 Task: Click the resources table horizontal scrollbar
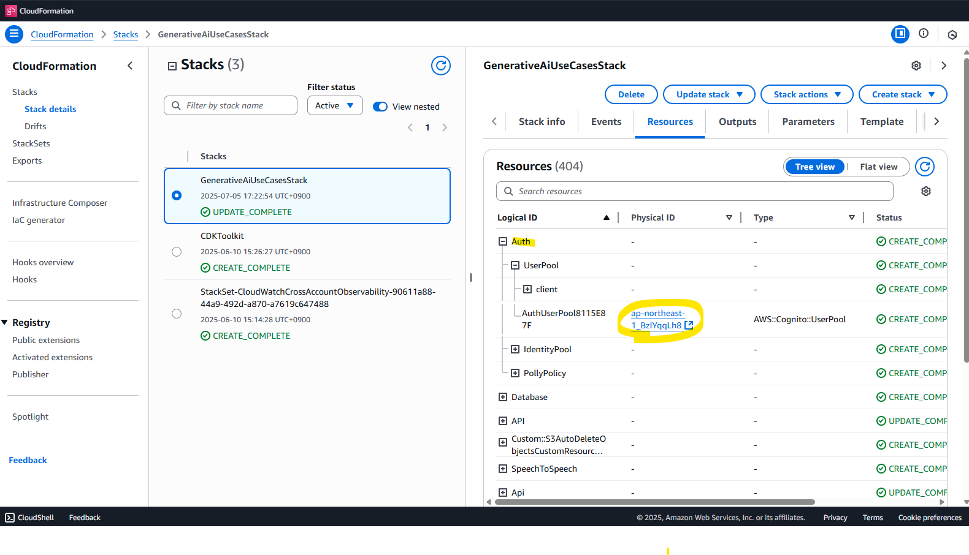click(654, 502)
